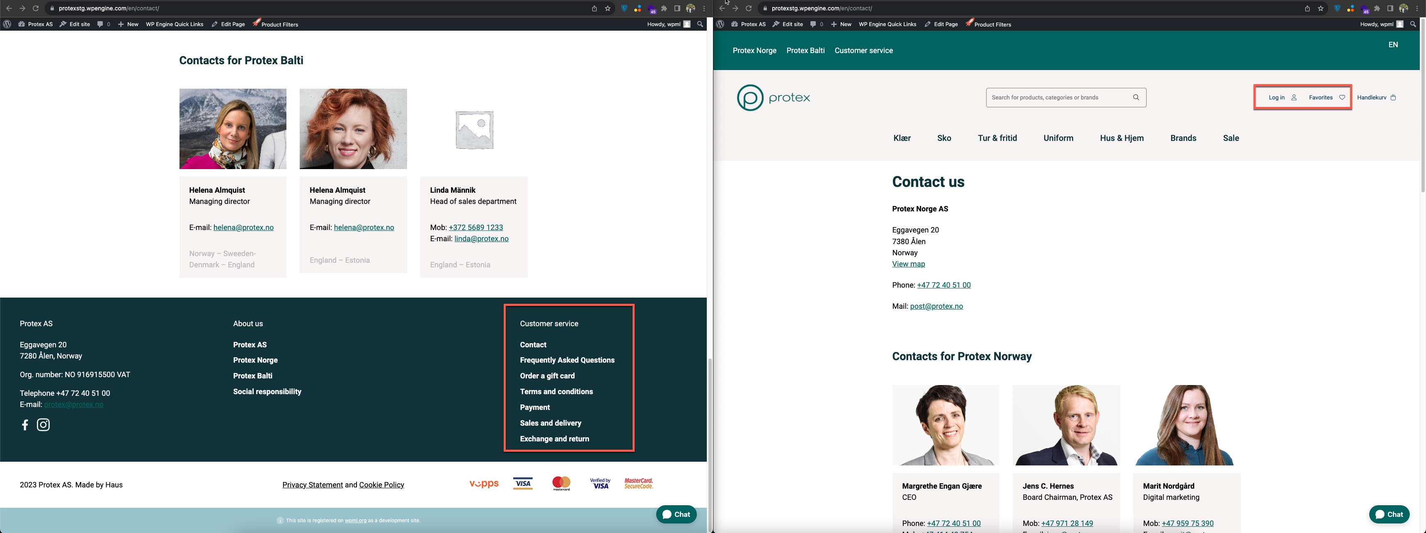This screenshot has height=533, width=1426.
Task: Open the Cookie Policy link
Action: pos(381,485)
